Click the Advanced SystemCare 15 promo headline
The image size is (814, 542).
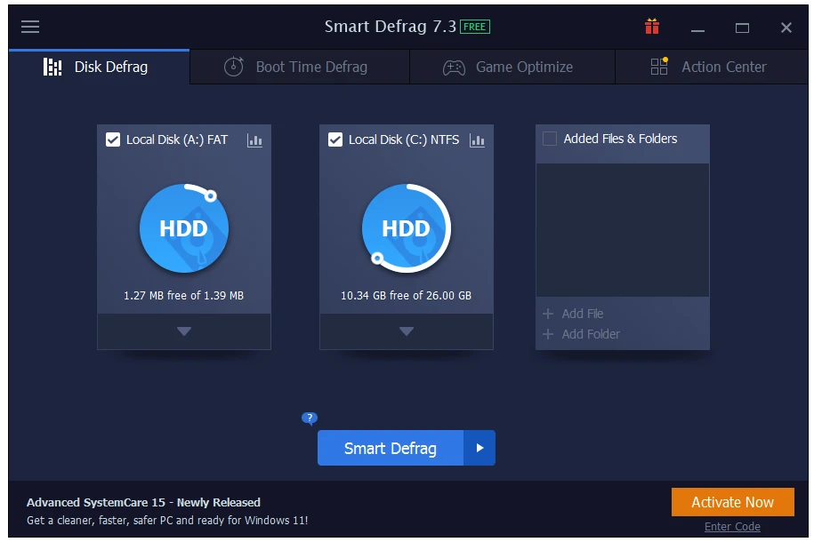[x=143, y=502]
